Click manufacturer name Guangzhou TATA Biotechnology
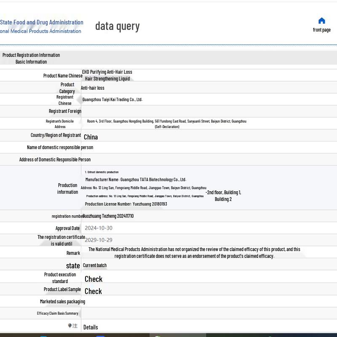 coord(136,179)
